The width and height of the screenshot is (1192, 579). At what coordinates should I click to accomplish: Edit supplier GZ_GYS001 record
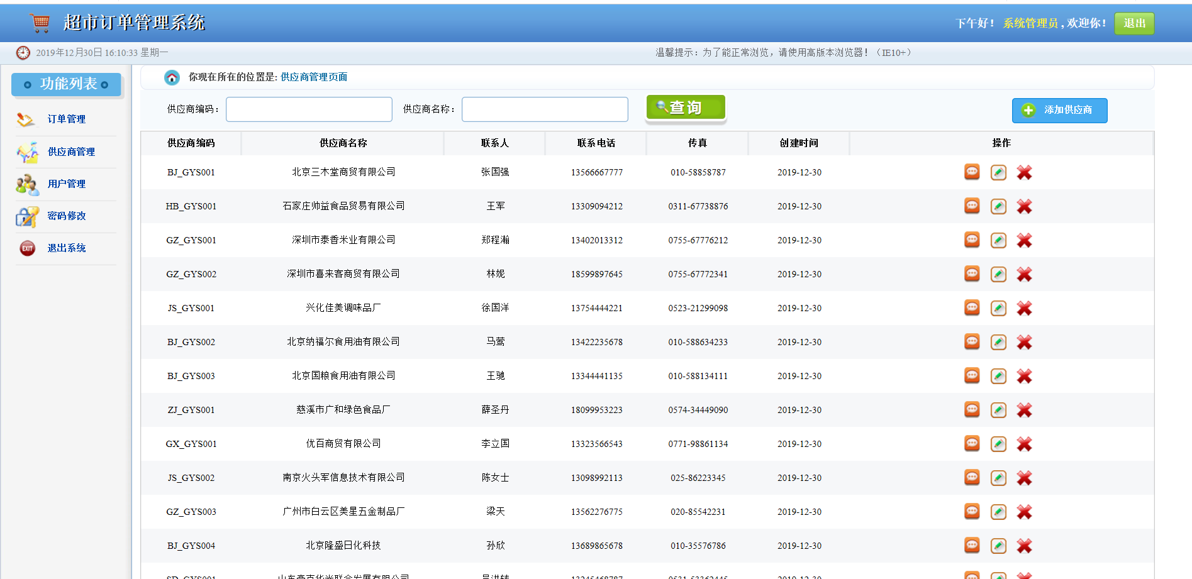[998, 240]
